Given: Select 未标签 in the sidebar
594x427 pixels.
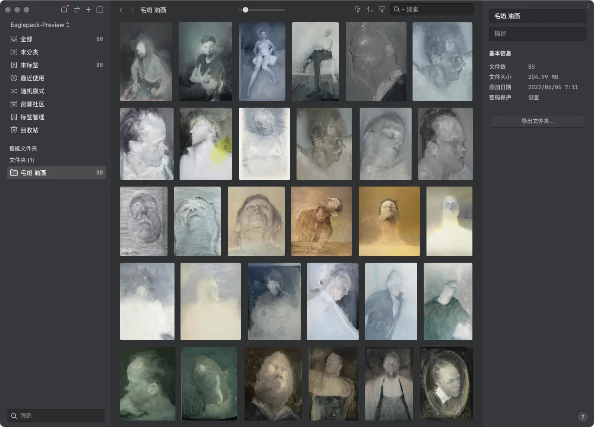Looking at the screenshot, I should [x=57, y=65].
